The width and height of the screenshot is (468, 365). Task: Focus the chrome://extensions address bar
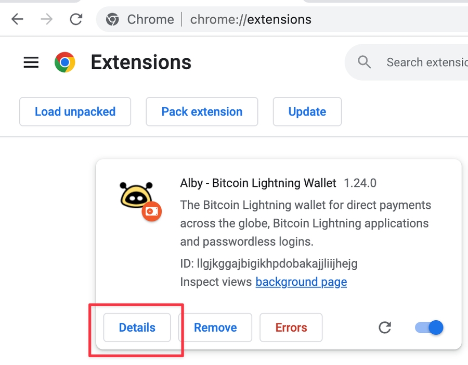[x=251, y=20]
